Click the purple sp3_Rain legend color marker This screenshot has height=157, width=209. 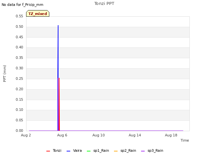pos(143,151)
